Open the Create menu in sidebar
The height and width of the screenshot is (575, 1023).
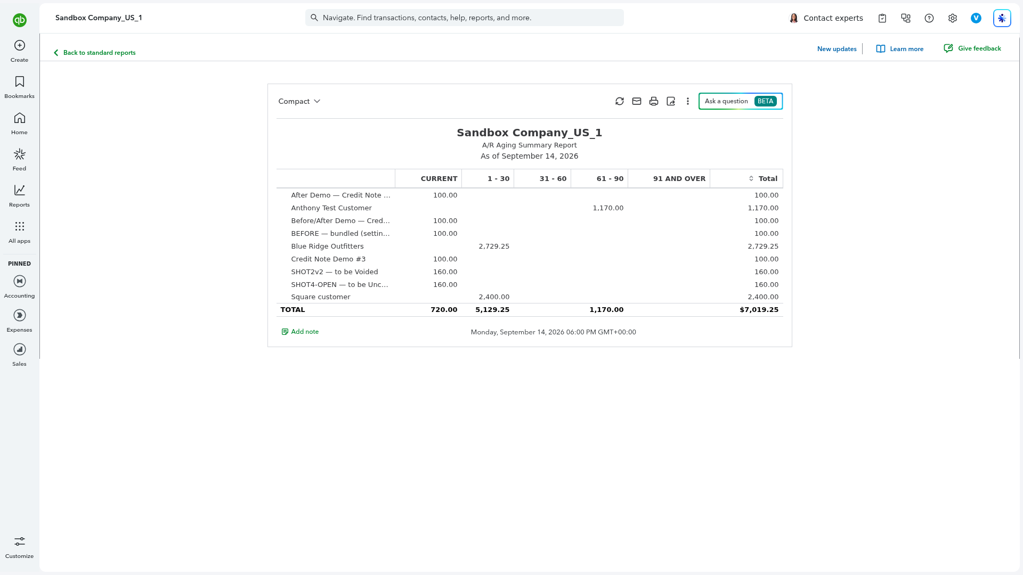tap(20, 51)
